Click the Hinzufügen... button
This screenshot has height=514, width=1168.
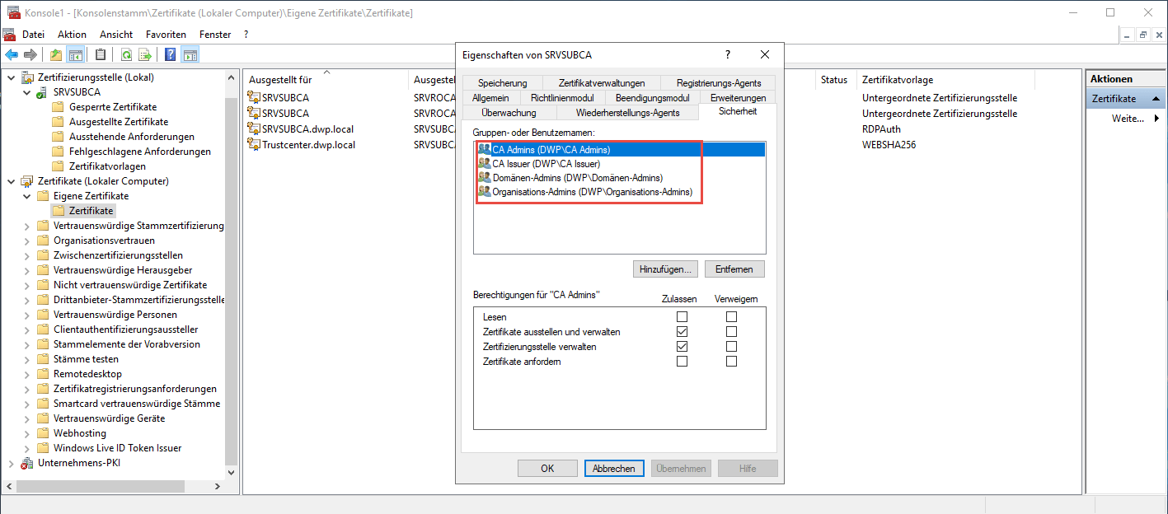(665, 269)
